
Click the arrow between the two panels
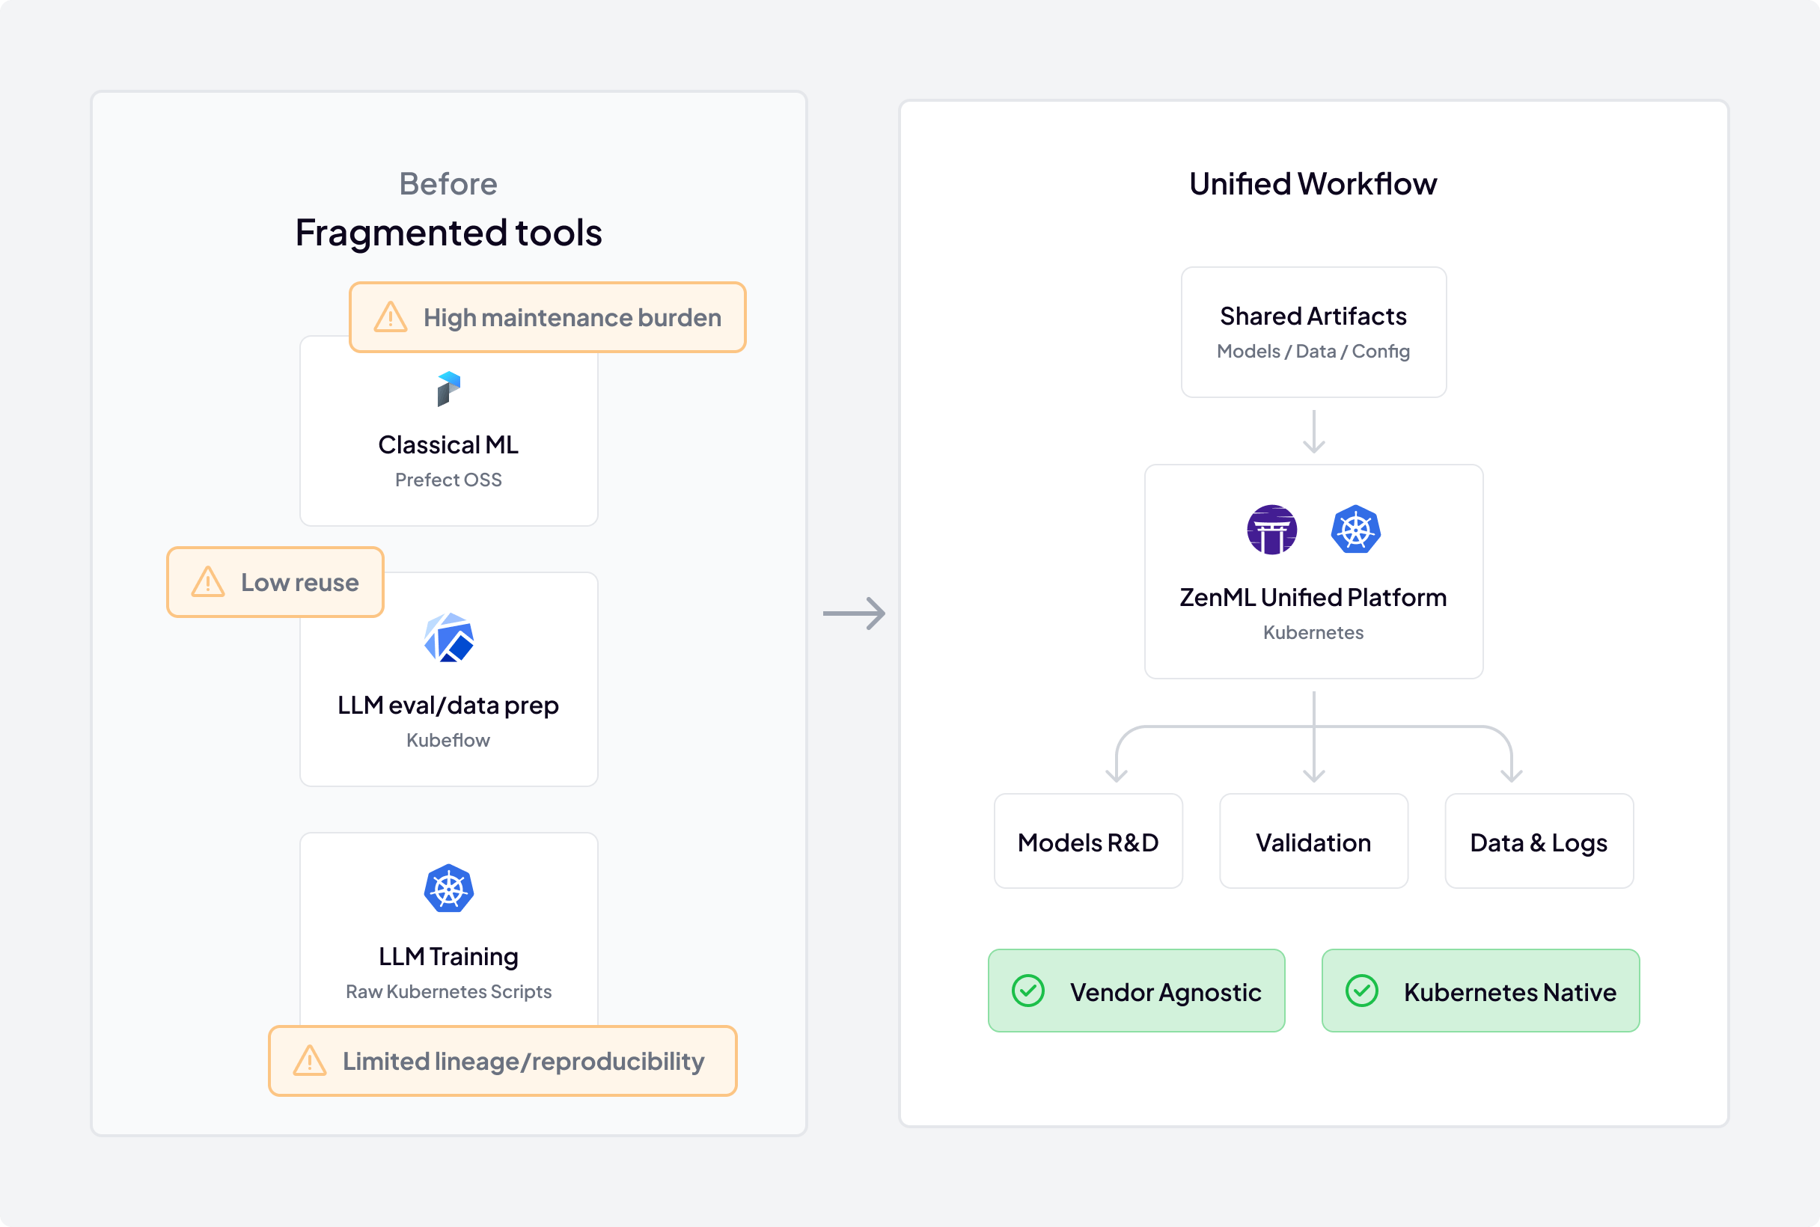coord(853,614)
